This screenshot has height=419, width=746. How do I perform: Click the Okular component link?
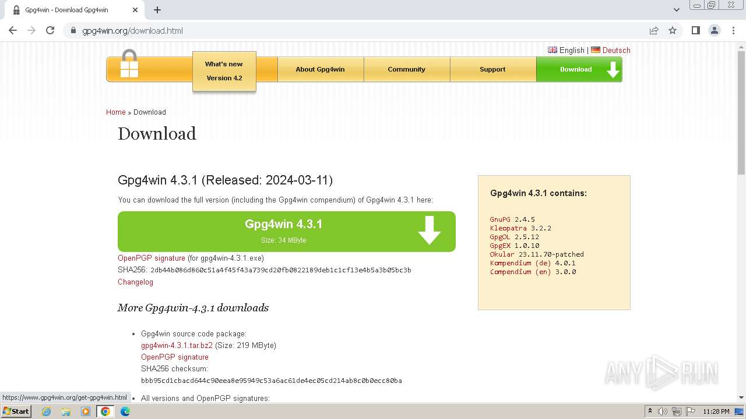pyautogui.click(x=502, y=254)
